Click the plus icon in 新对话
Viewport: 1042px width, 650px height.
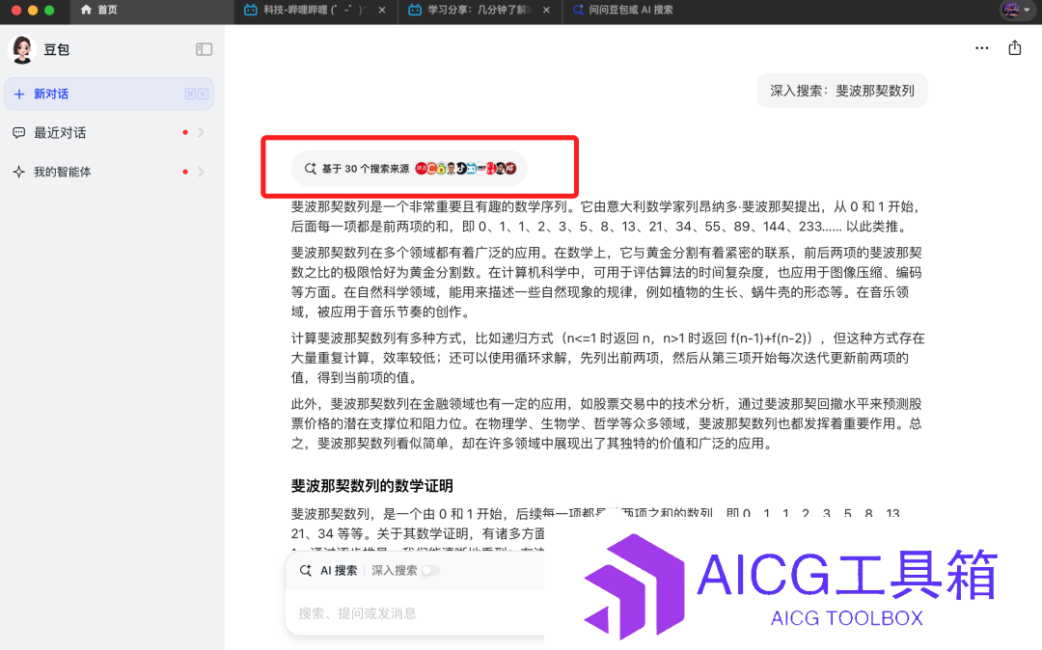coord(19,94)
